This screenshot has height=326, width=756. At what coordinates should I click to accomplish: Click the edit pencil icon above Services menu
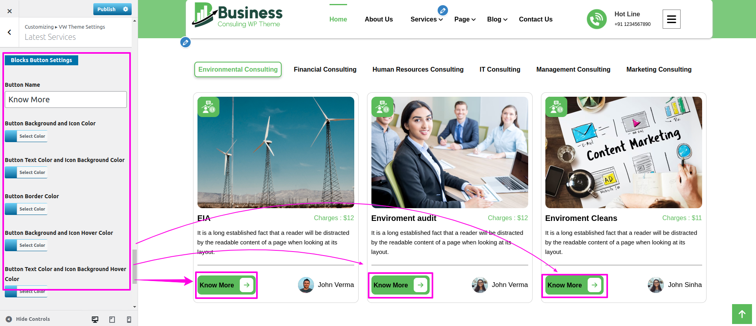(x=442, y=11)
